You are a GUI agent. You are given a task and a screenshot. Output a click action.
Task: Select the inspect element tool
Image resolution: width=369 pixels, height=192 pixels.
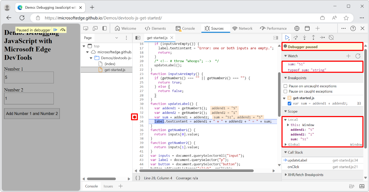85,28
